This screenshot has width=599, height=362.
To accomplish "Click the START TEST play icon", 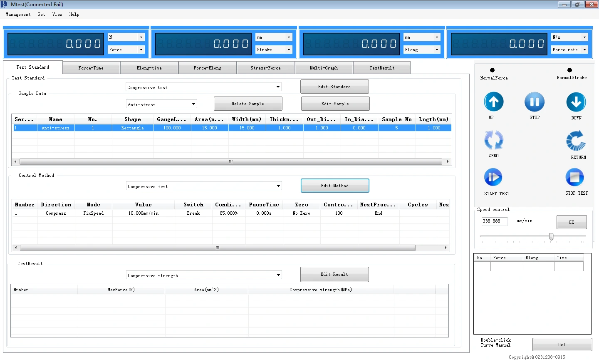I will tap(493, 177).
